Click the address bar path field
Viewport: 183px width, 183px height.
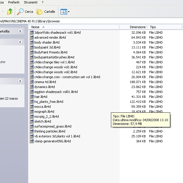92,21
